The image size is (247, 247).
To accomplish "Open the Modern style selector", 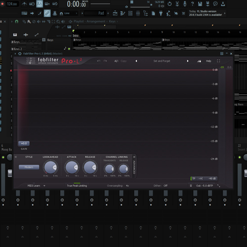I will 29,167.
